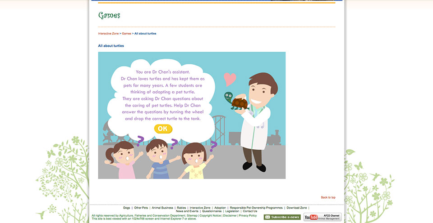This screenshot has height=223, width=433.
Task: Open Rabies in the footer navigation
Action: 181,208
